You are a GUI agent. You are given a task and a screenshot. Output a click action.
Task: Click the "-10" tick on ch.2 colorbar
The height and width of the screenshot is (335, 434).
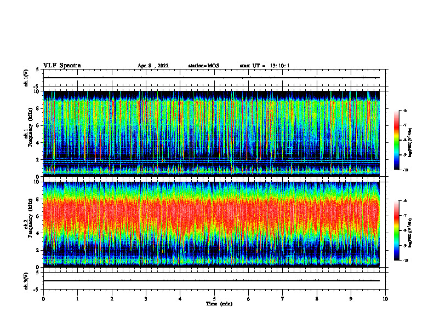click(x=406, y=261)
